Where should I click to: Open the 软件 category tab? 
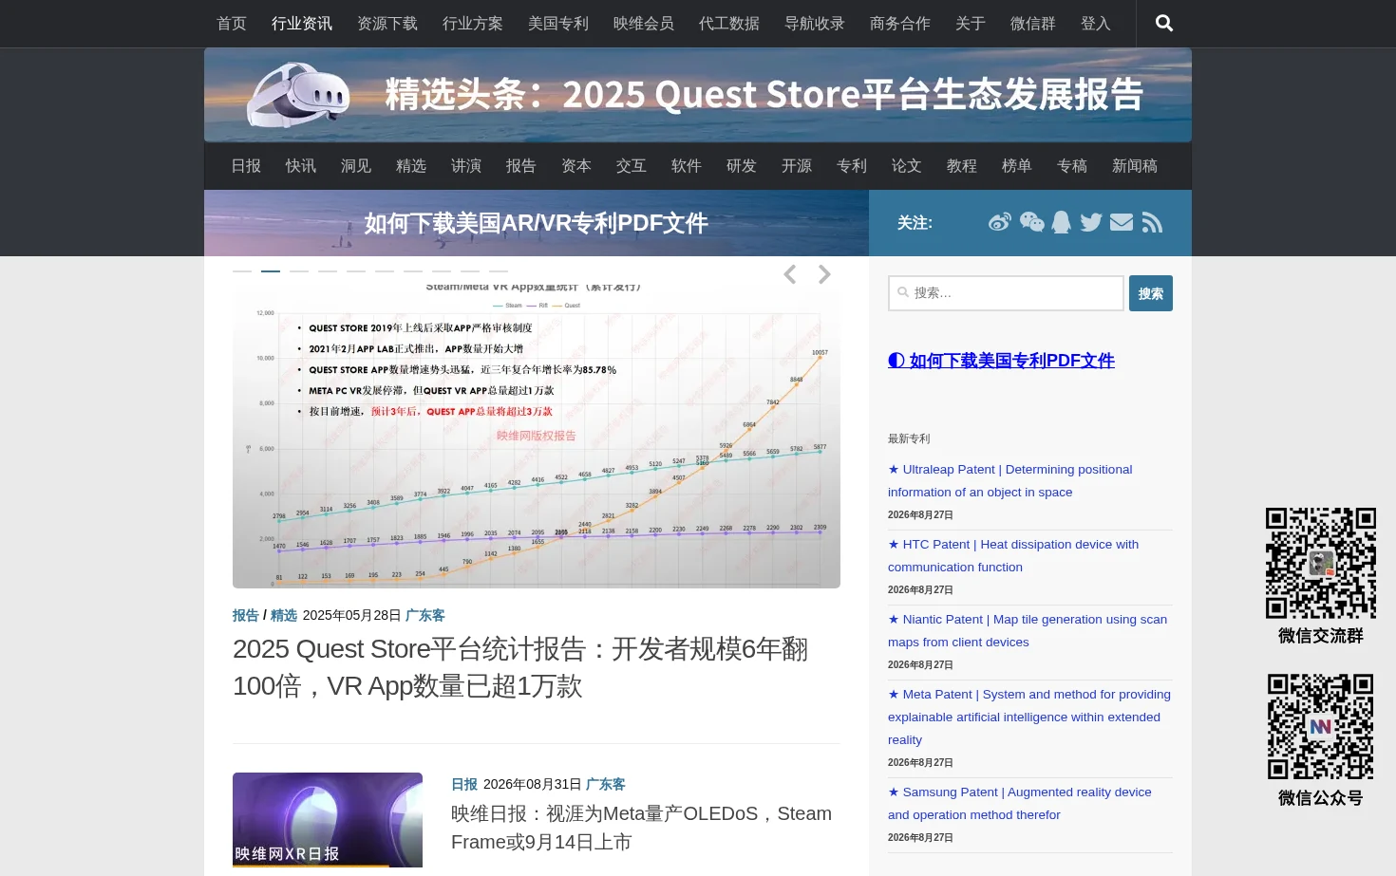point(687,166)
